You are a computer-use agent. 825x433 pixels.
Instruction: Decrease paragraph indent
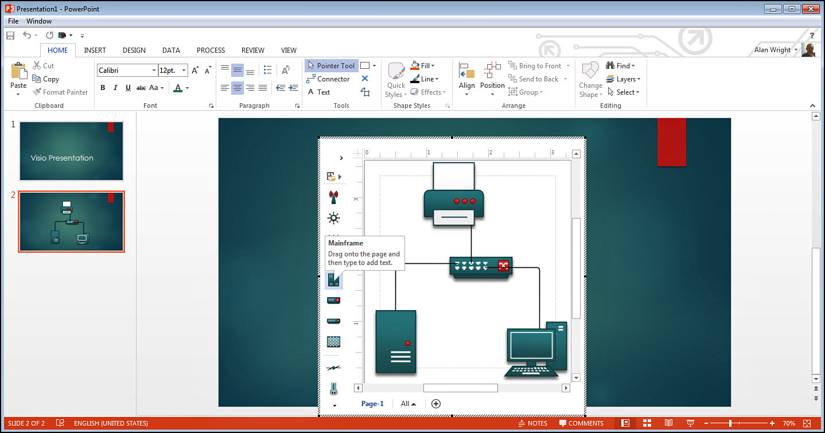pyautogui.click(x=281, y=88)
